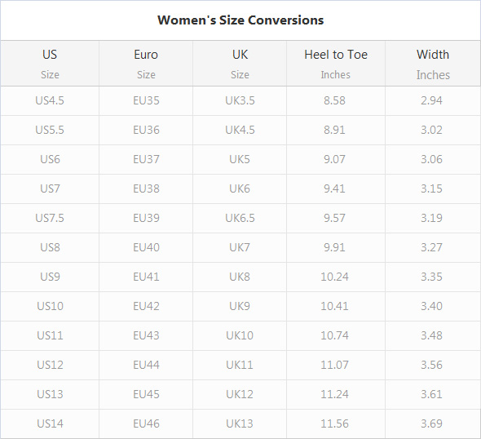The width and height of the screenshot is (481, 439).
Task: Click the EU46 cell
Action: click(x=146, y=423)
